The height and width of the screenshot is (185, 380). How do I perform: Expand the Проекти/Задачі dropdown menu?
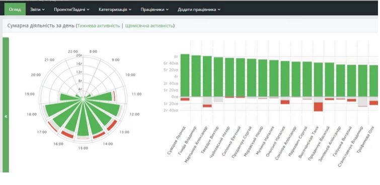pyautogui.click(x=72, y=10)
